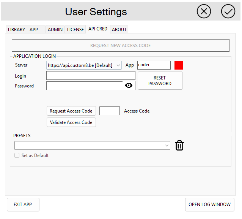
Task: Click the EXIT APP button
Action: click(23, 205)
